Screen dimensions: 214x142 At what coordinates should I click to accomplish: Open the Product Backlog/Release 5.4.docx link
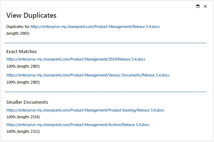coord(85,110)
